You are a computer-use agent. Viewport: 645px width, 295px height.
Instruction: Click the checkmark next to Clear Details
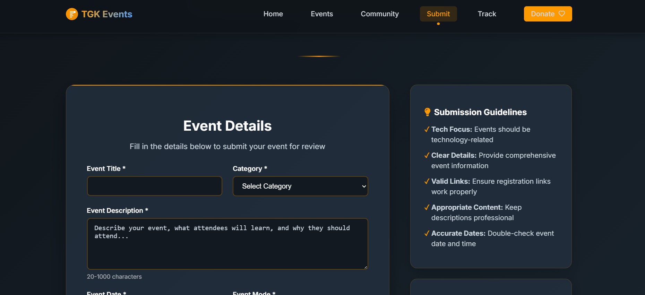(427, 155)
